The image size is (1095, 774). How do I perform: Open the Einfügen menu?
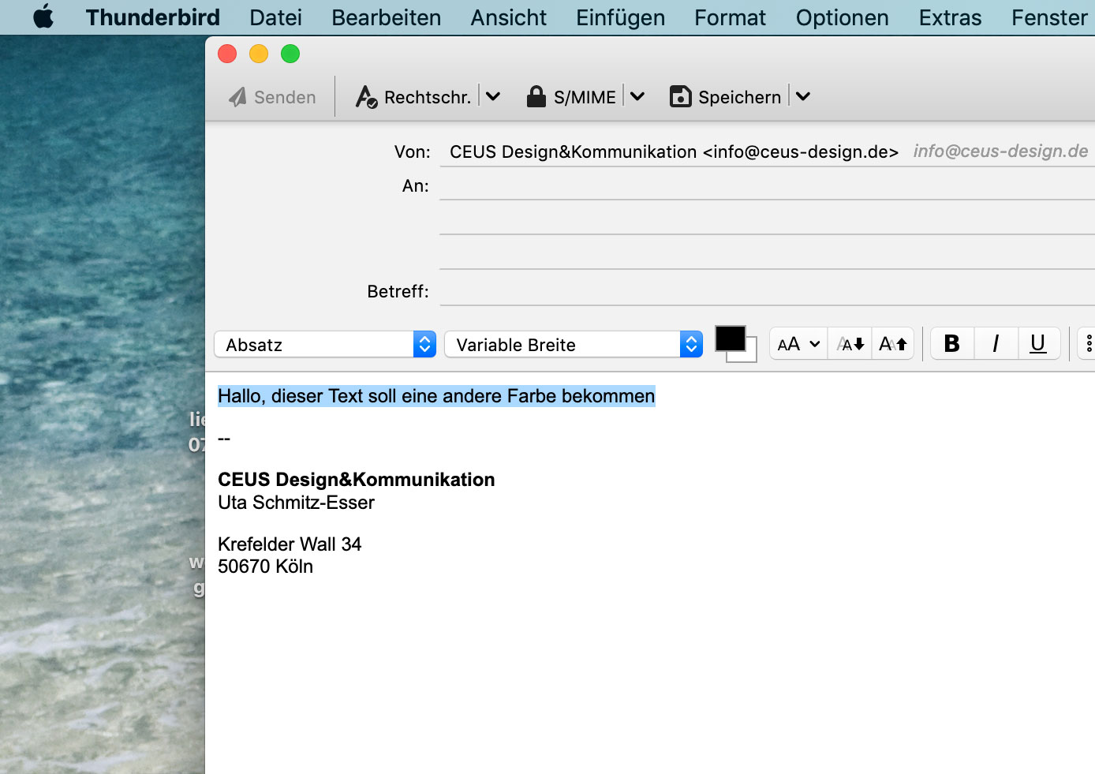click(x=620, y=17)
